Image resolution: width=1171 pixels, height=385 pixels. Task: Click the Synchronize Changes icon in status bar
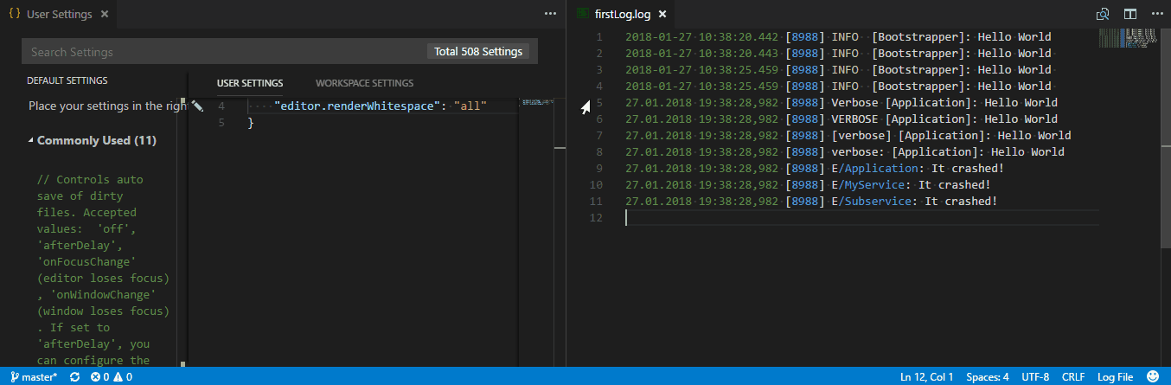(x=74, y=377)
